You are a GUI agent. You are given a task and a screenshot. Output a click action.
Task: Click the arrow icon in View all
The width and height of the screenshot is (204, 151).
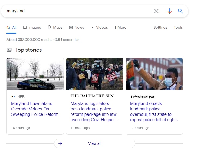tap(60, 143)
